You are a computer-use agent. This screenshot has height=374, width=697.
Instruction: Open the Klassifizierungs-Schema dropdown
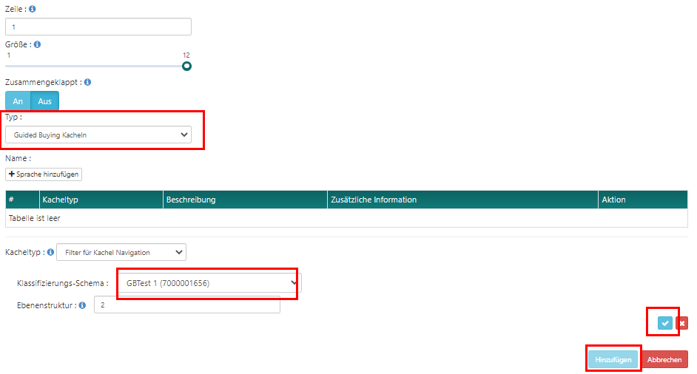point(210,283)
